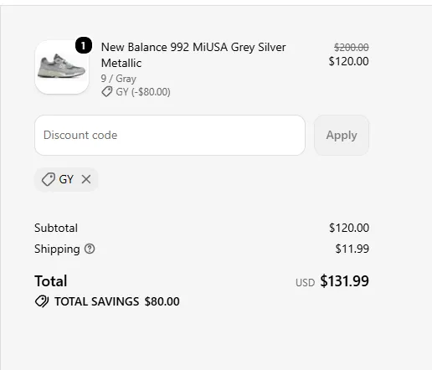Click the USD currency label
Image resolution: width=432 pixels, height=370 pixels.
click(x=306, y=283)
